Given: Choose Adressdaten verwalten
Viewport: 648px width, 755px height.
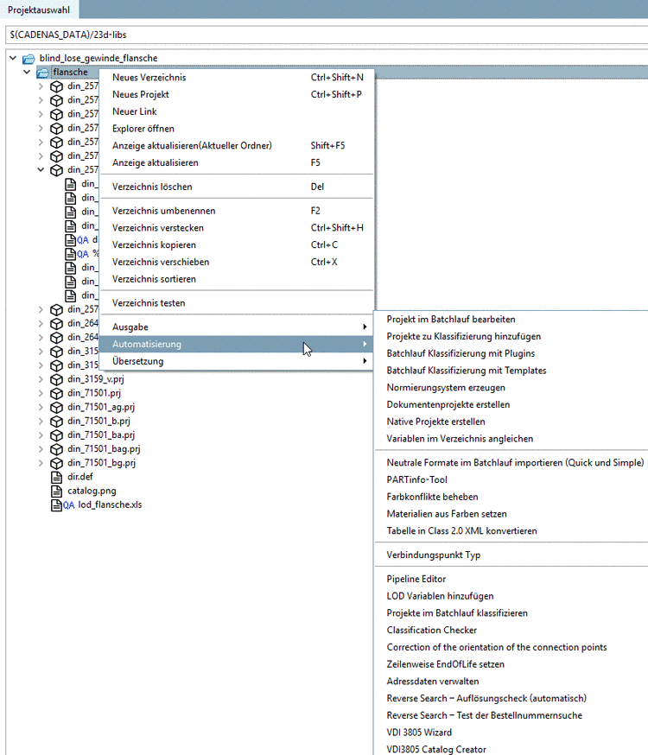Looking at the screenshot, I should pos(511,682).
